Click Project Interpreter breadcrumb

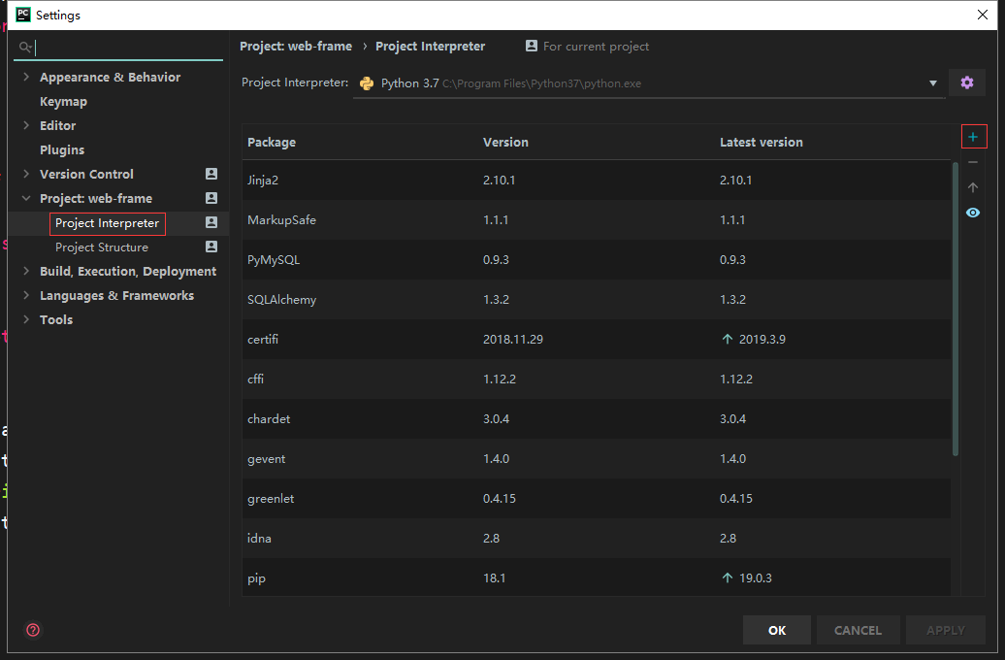tap(430, 47)
